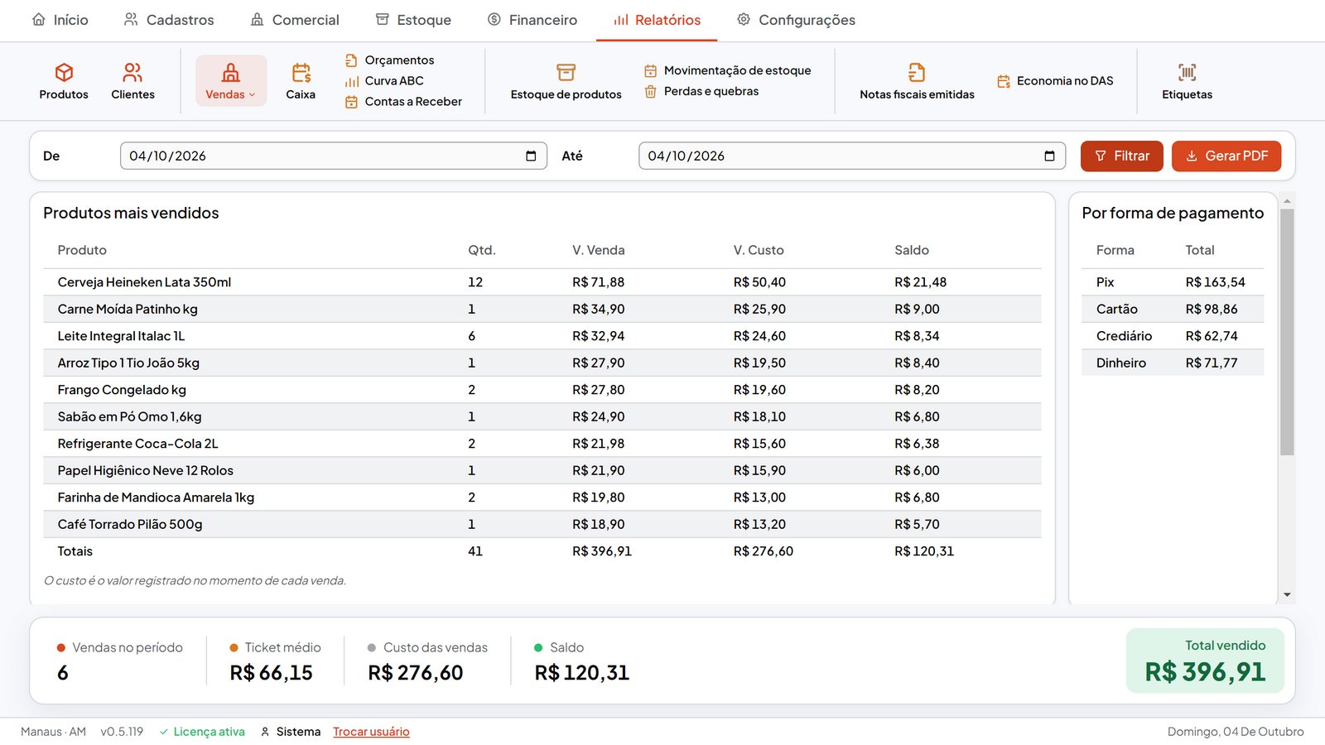Image resolution: width=1325 pixels, height=745 pixels.
Task: Select the Carne Moída Patinho kg row
Action: click(542, 309)
